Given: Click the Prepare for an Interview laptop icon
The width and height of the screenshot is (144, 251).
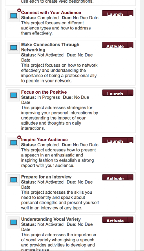Looking at the screenshot, I should pyautogui.click(x=13, y=180).
